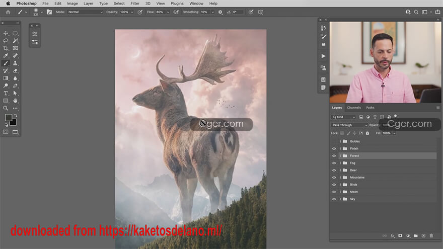
Task: Expand the Birds group
Action: (x=340, y=185)
